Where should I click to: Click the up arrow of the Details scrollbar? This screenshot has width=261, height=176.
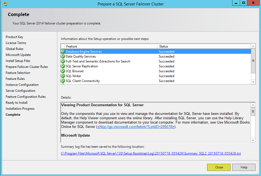(x=253, y=105)
